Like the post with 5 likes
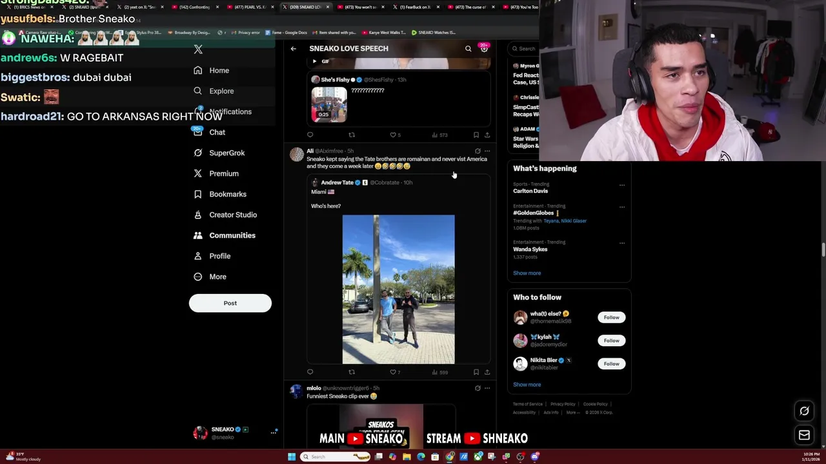826x464 pixels. click(x=395, y=135)
